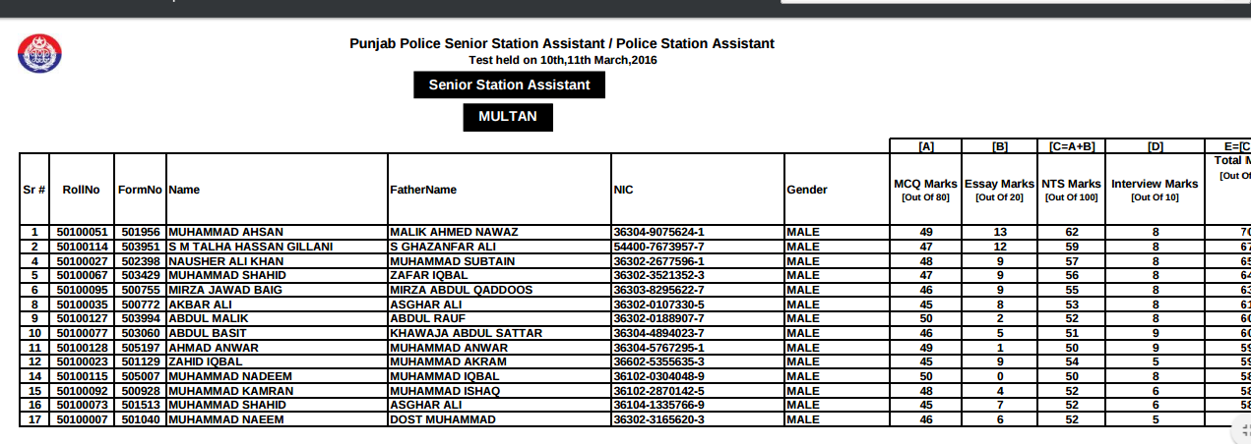1251x444 pixels.
Task: Click father name KHAWAJA ABDUL SATTAR
Action: (x=466, y=333)
